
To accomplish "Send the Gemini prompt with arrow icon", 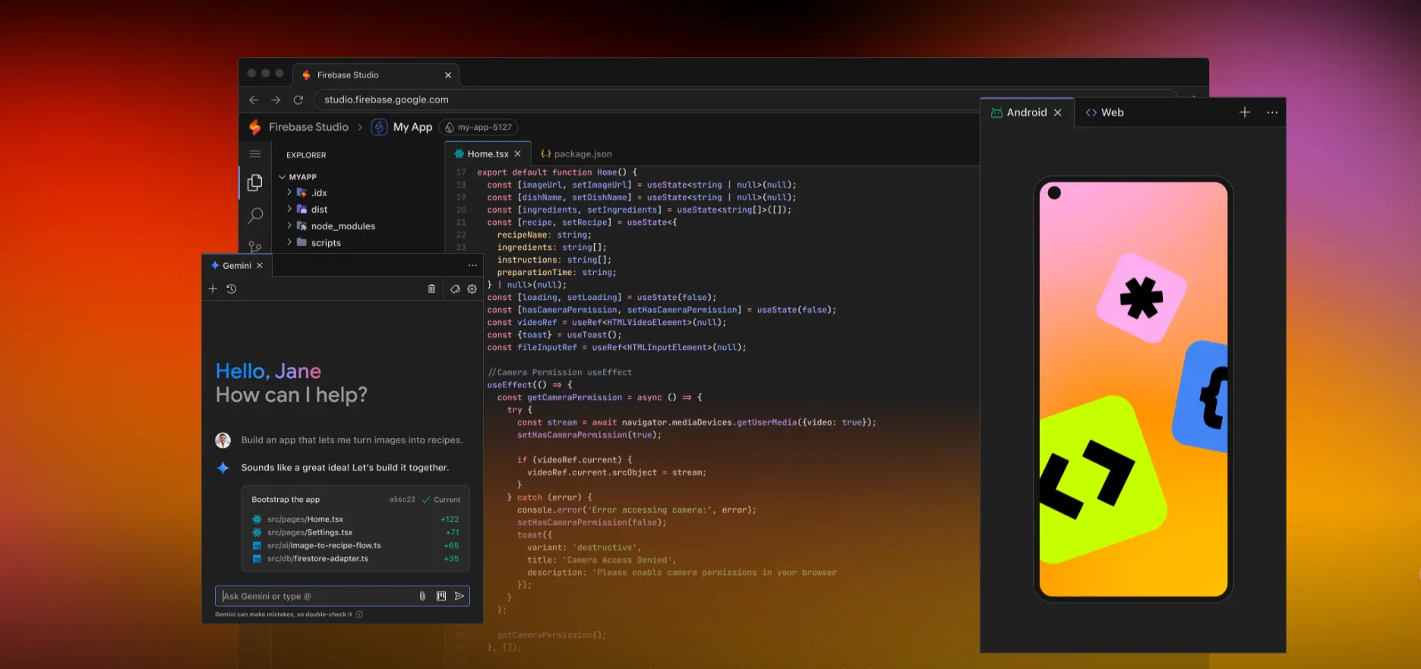I will [x=459, y=596].
